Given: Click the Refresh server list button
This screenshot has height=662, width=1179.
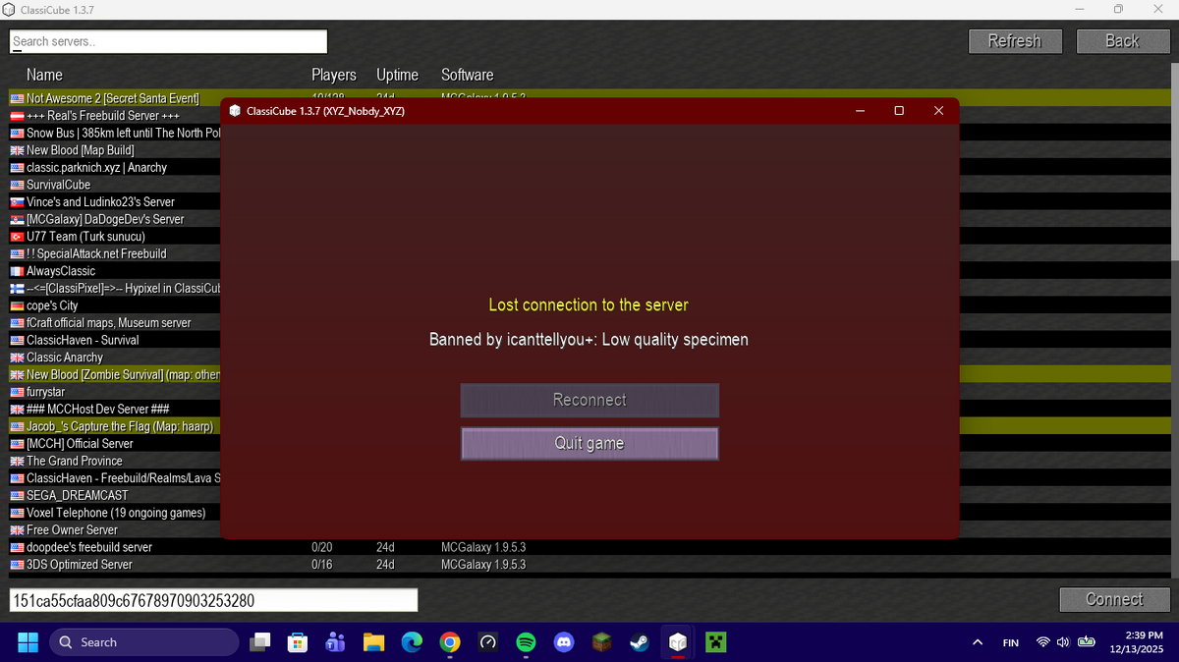Looking at the screenshot, I should click(x=1015, y=41).
